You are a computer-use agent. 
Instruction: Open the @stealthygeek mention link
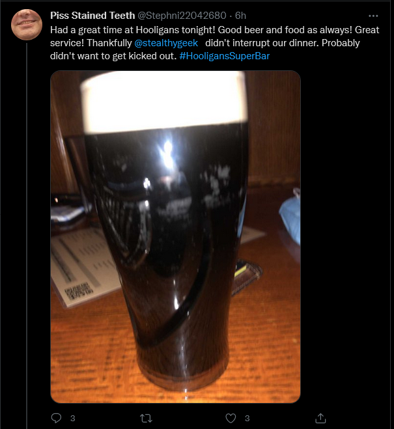click(166, 43)
